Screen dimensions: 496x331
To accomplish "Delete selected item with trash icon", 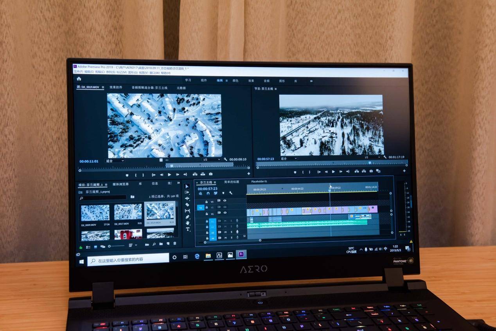I will [x=174, y=243].
